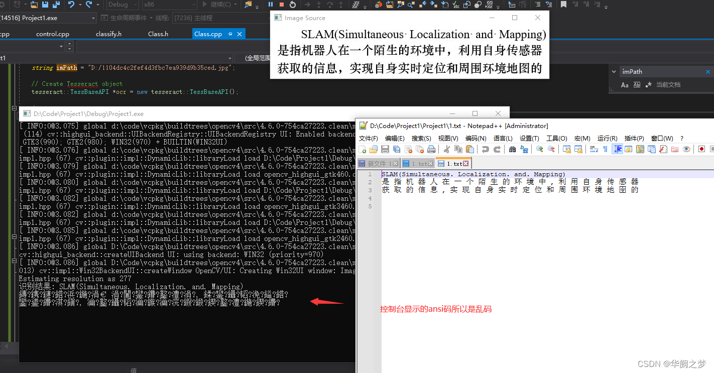Pin the Class.cpp tab
Viewport: 714px width, 373px height.
click(x=230, y=34)
